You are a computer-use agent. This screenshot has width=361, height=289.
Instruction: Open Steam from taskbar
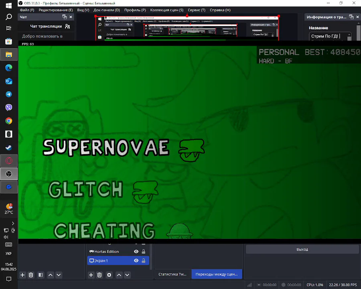click(x=9, y=147)
